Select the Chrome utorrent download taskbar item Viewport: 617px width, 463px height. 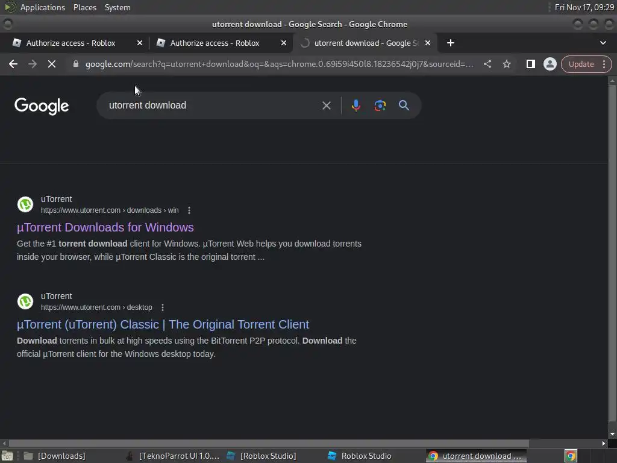[476, 456]
